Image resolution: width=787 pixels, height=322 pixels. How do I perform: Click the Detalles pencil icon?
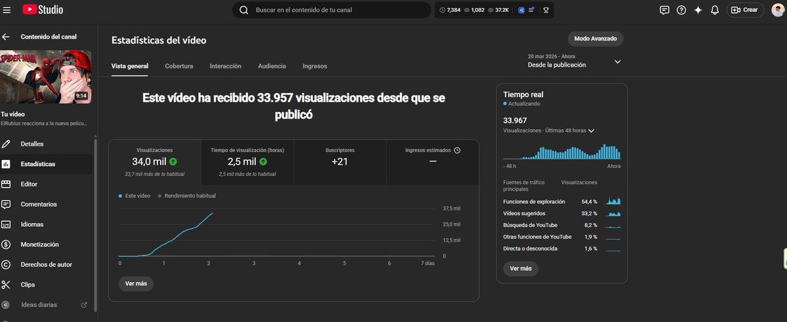pos(7,144)
